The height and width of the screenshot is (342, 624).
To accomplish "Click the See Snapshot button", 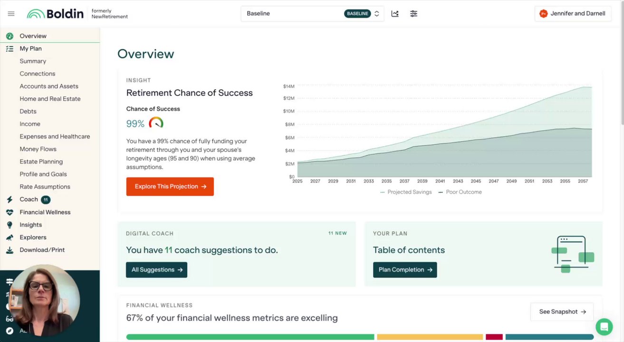I will click(562, 312).
